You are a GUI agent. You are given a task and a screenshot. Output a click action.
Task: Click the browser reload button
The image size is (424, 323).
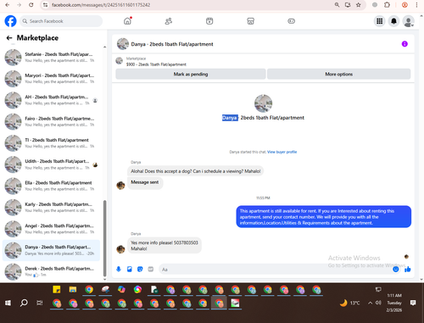click(31, 5)
